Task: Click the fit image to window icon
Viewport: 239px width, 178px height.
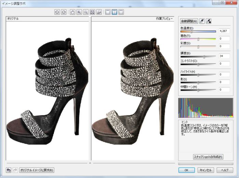Action: click(x=92, y=12)
